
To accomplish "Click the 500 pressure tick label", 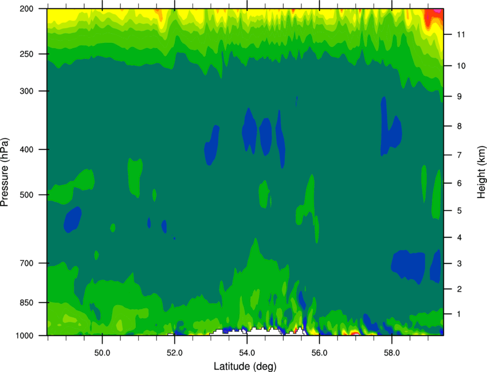I will pos(27,195).
